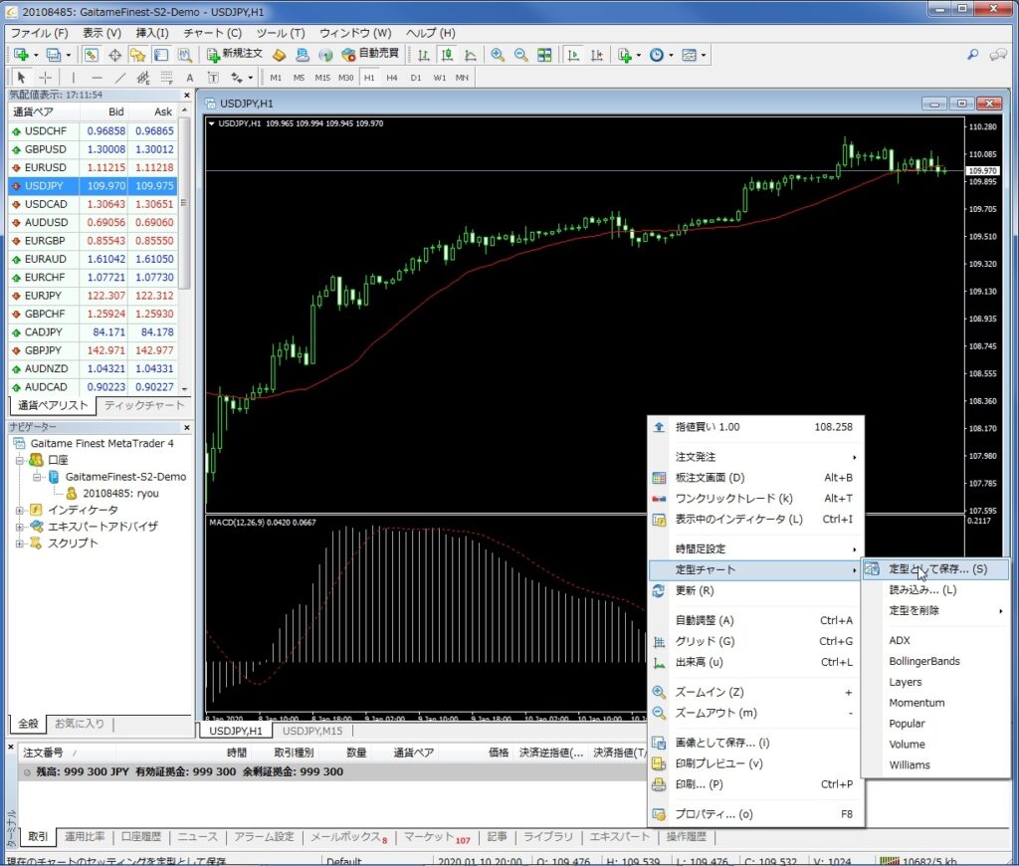This screenshot has height=866, width=1019.
Task: Select bar chart display icon
Action: (424, 55)
